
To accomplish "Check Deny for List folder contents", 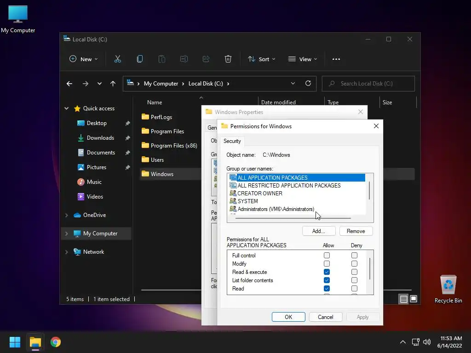I will [355, 280].
